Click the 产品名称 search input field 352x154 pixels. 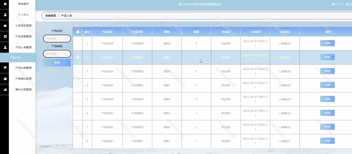57,38
